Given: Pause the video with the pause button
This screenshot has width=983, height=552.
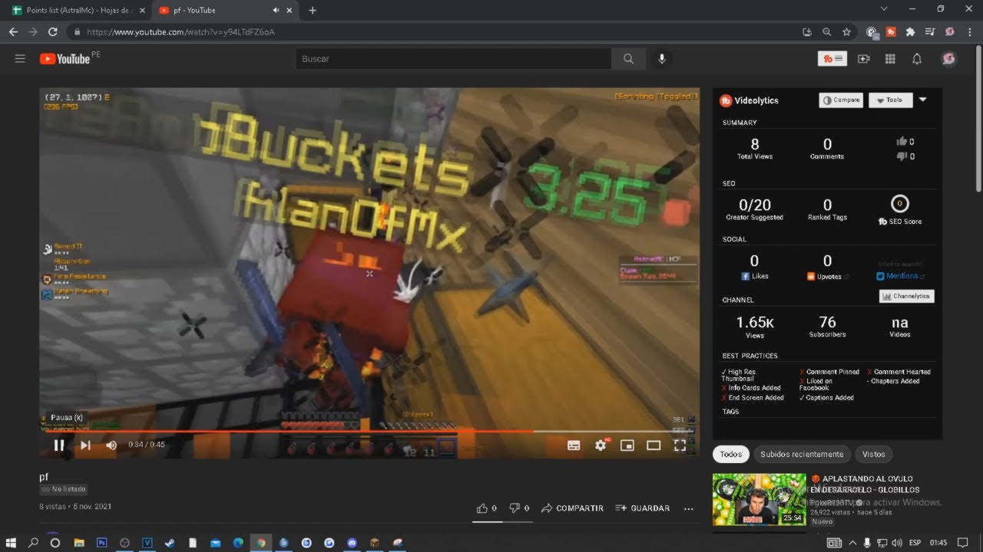Looking at the screenshot, I should click(x=59, y=445).
